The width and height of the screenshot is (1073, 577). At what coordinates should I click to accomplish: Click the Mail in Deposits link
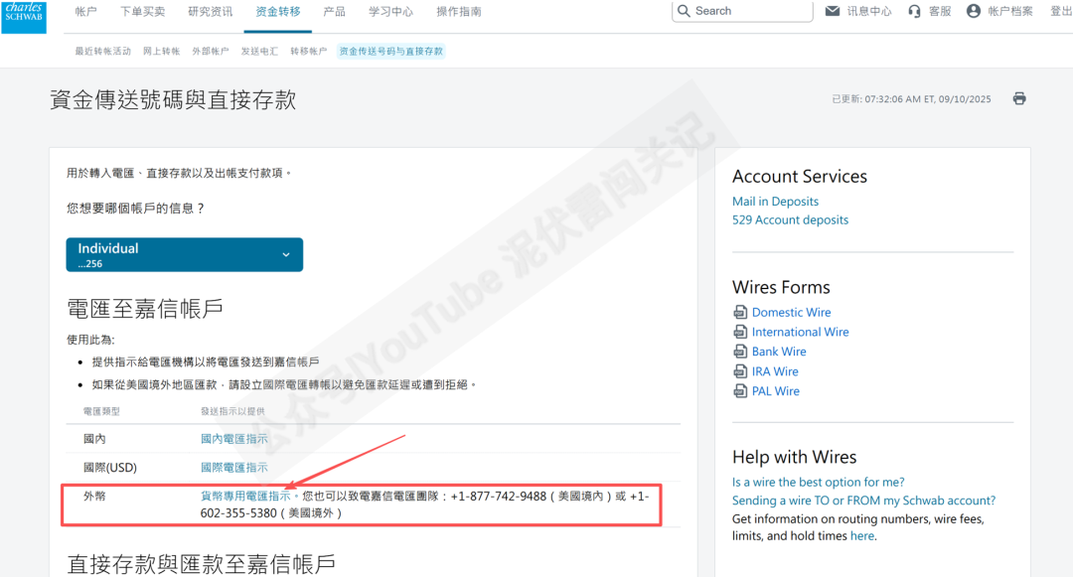pos(775,201)
